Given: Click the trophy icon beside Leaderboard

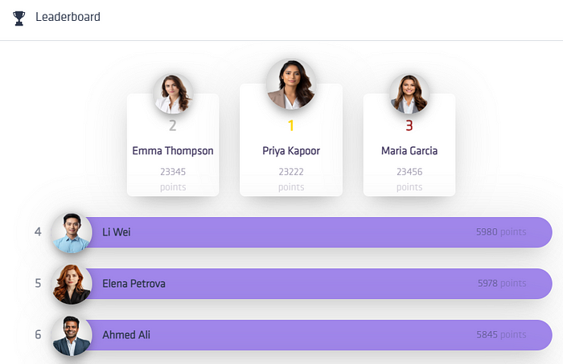Looking at the screenshot, I should (x=19, y=18).
